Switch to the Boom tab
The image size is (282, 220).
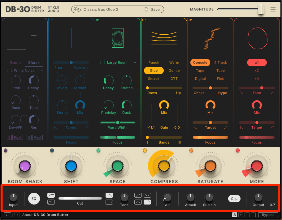pos(15,63)
